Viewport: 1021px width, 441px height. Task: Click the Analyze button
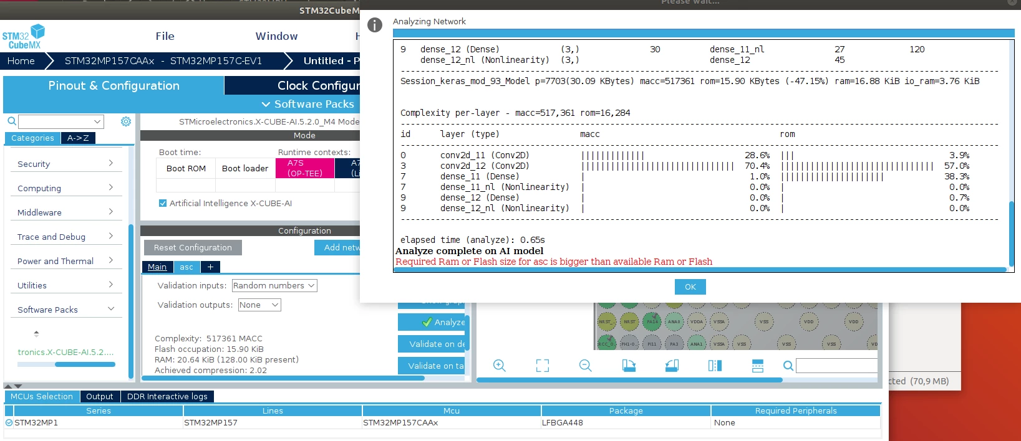click(432, 322)
